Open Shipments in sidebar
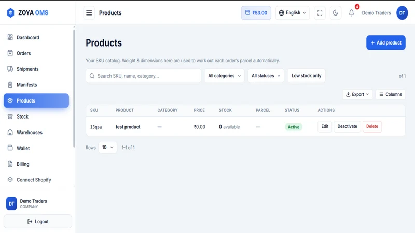This screenshot has height=233, width=415. (36, 69)
